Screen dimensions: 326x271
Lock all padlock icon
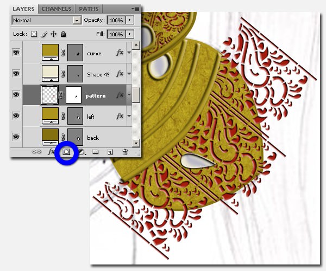coord(64,34)
